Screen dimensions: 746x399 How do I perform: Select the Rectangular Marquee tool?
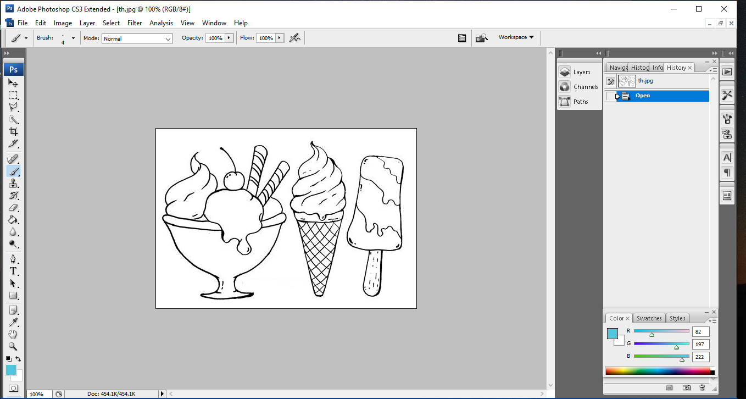(x=13, y=95)
